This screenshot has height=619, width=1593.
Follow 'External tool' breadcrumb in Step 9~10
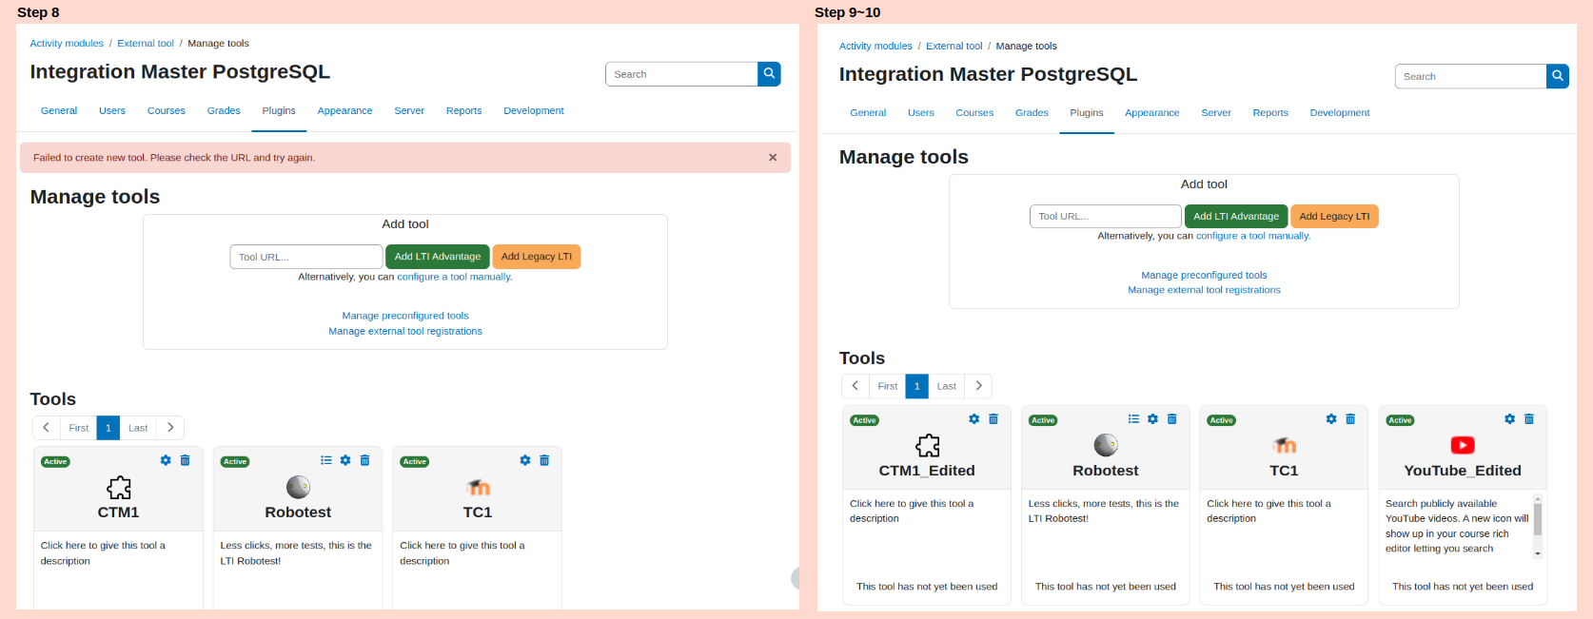tap(954, 46)
